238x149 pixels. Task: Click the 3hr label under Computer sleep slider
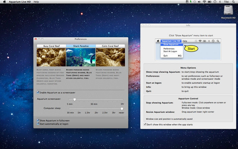(114, 113)
